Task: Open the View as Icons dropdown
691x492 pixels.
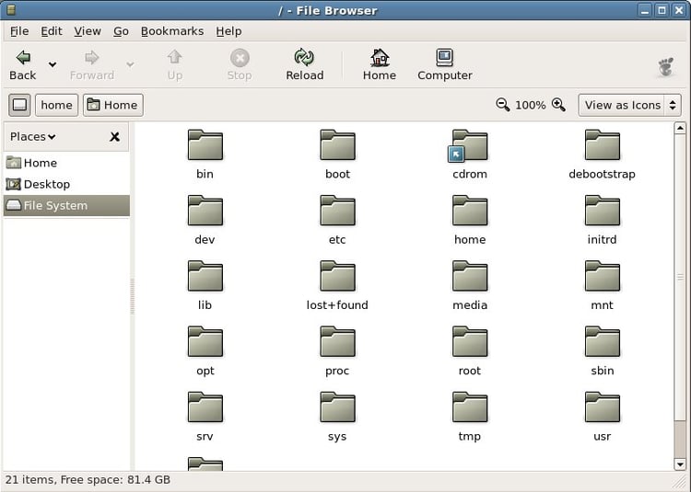Action: pos(629,105)
